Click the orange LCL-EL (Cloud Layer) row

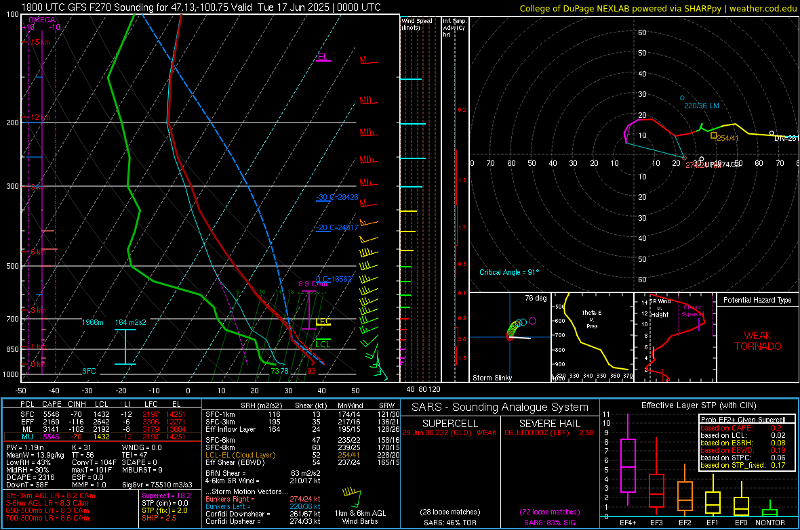click(302, 455)
